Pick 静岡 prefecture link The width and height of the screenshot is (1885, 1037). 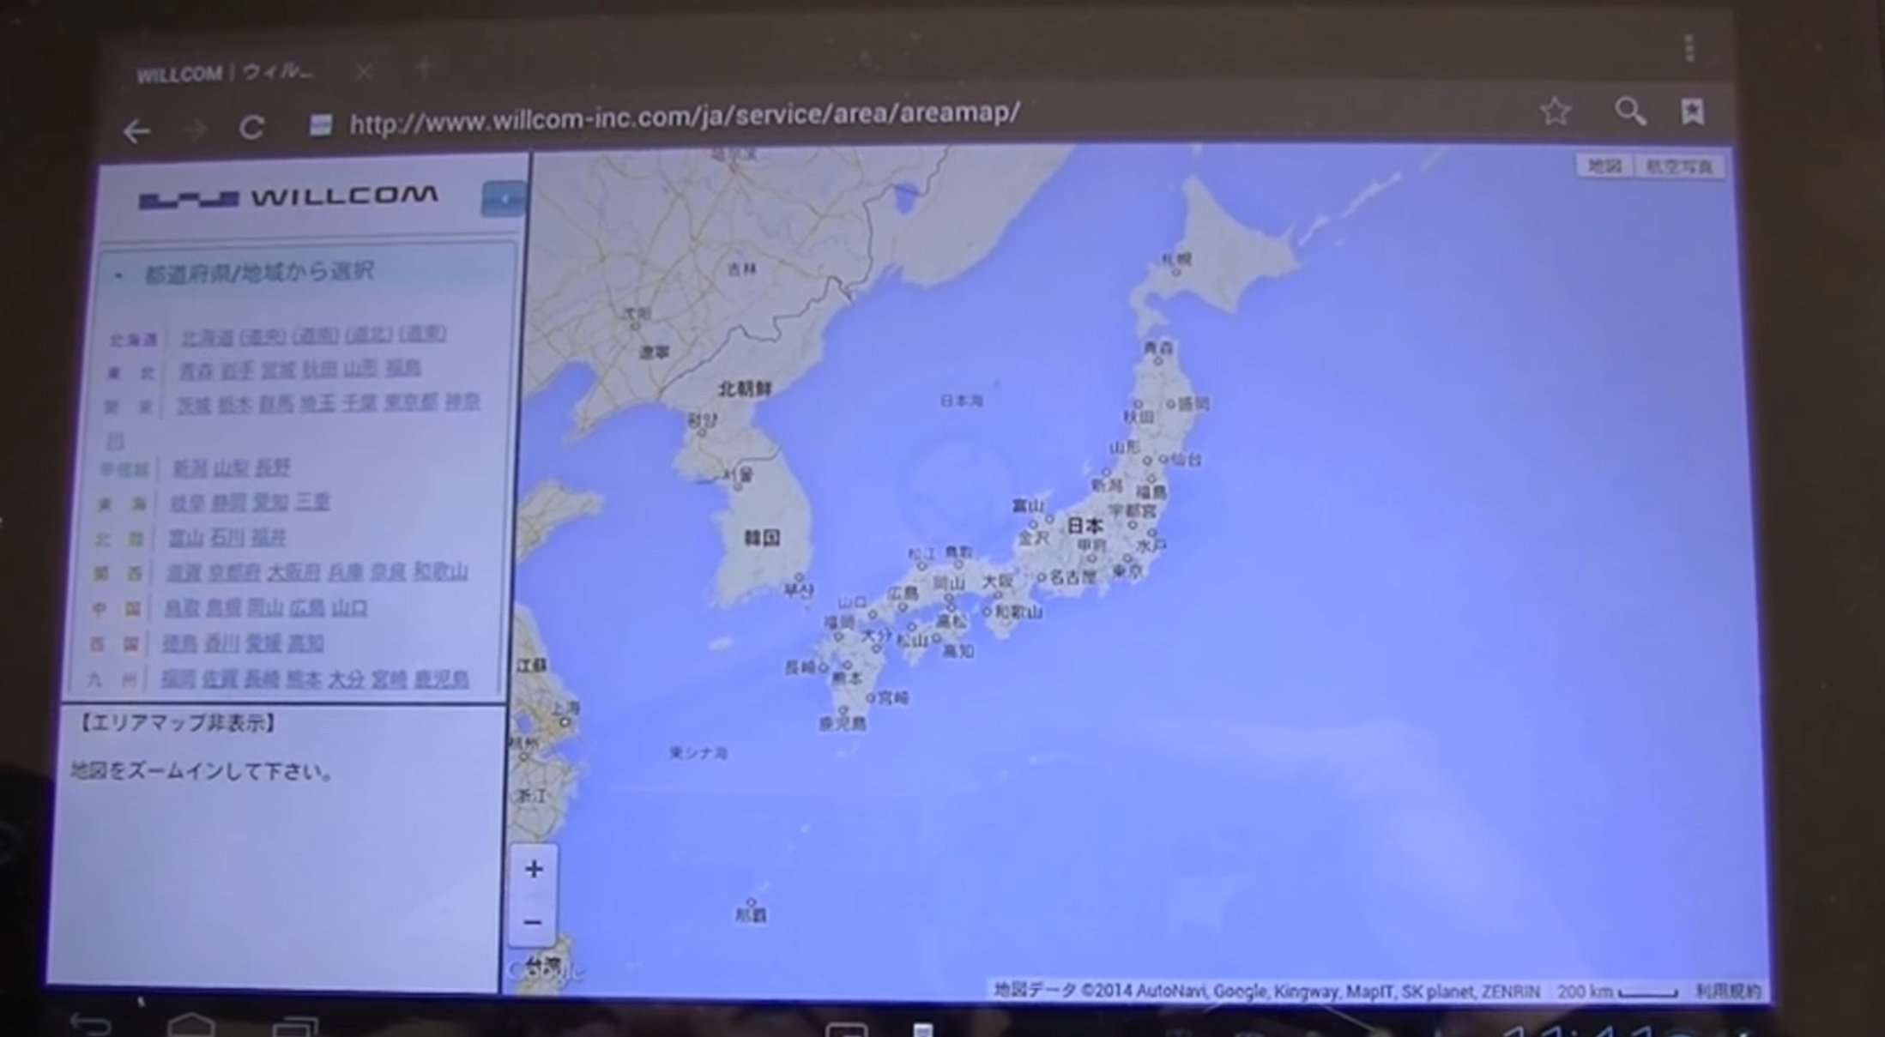[x=229, y=503]
